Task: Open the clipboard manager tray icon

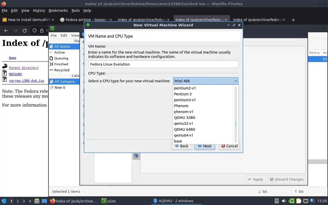Action: point(299,201)
